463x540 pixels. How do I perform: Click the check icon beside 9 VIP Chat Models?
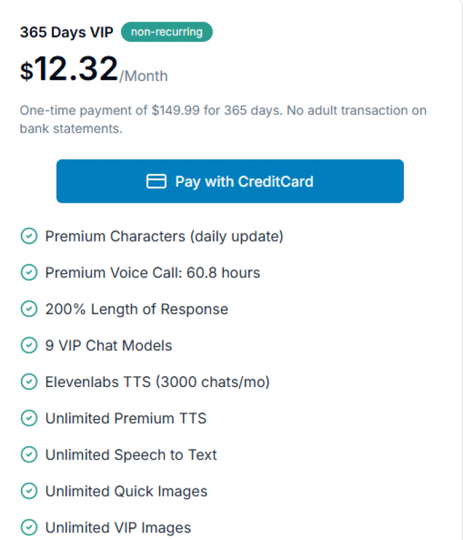28,346
